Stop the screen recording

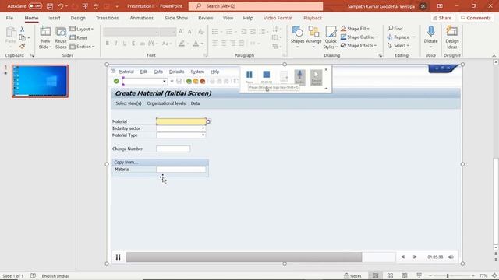coord(267,76)
